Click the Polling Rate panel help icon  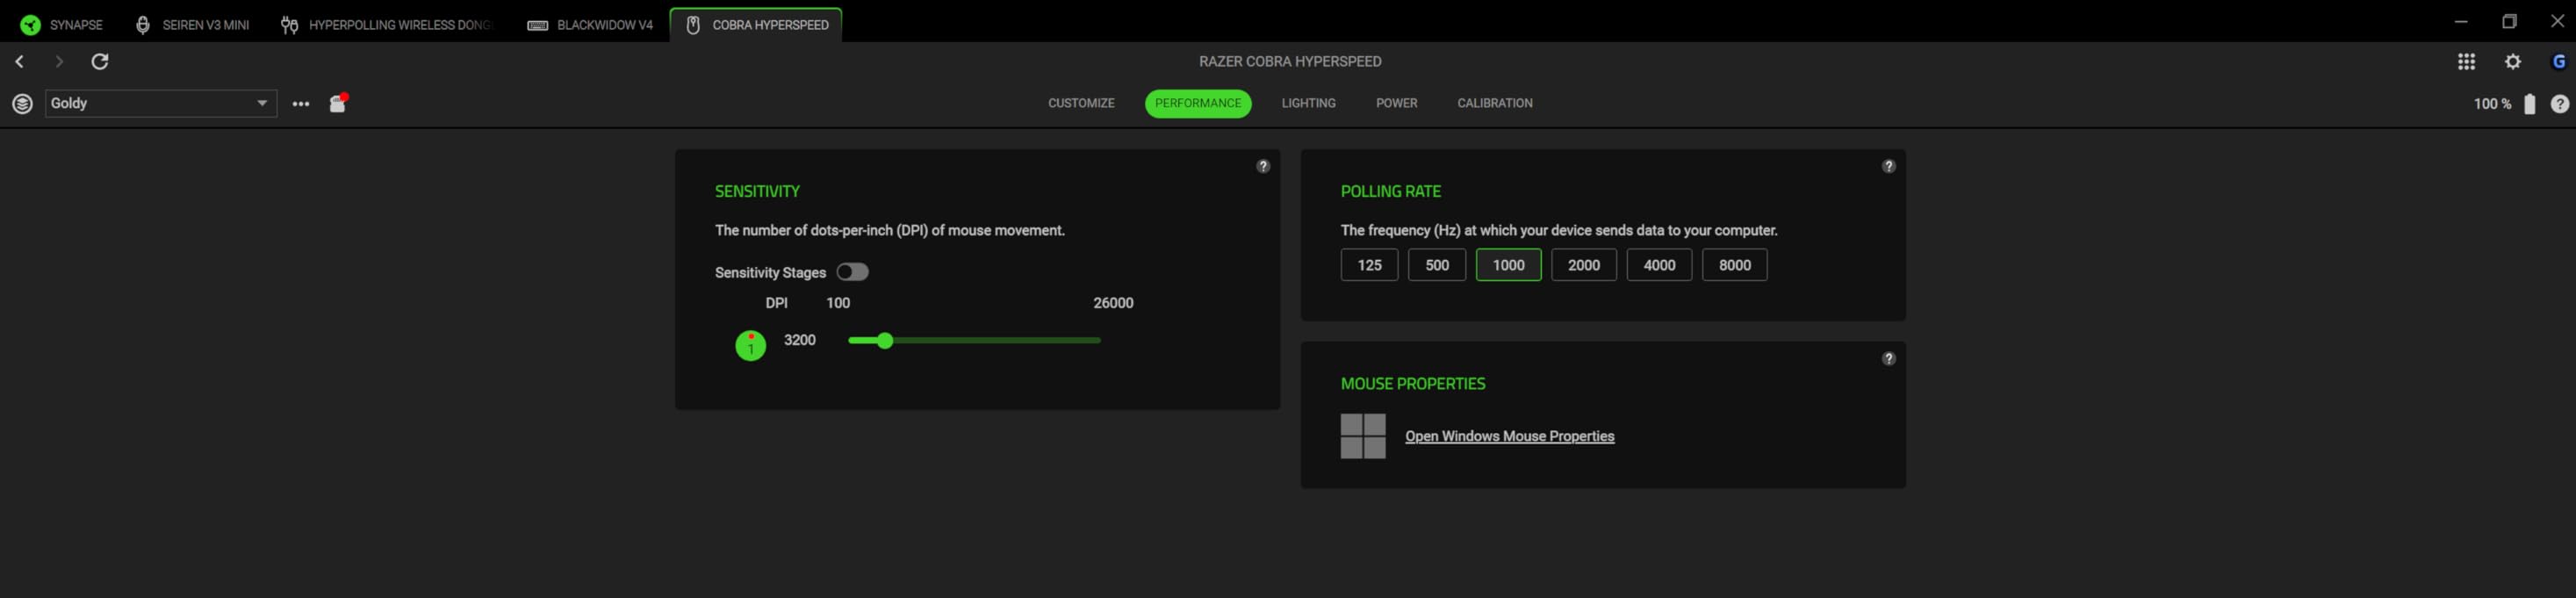click(x=1888, y=166)
